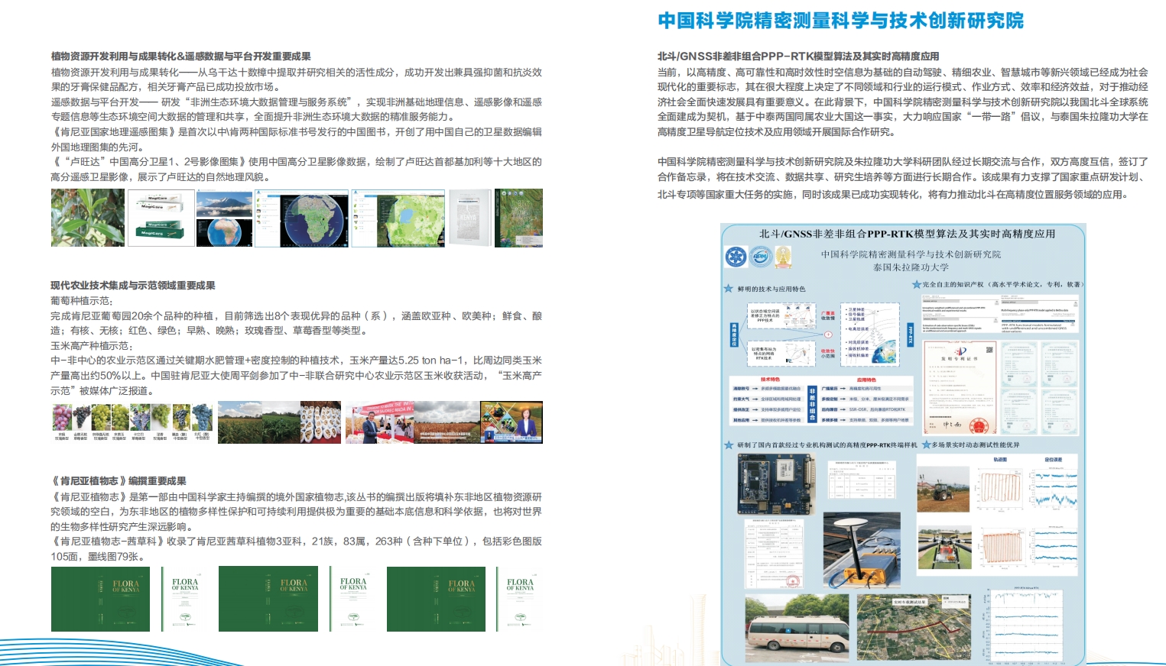Click the 轨迹图 chart label
Screen dimensions: 1166x666
point(1000,460)
